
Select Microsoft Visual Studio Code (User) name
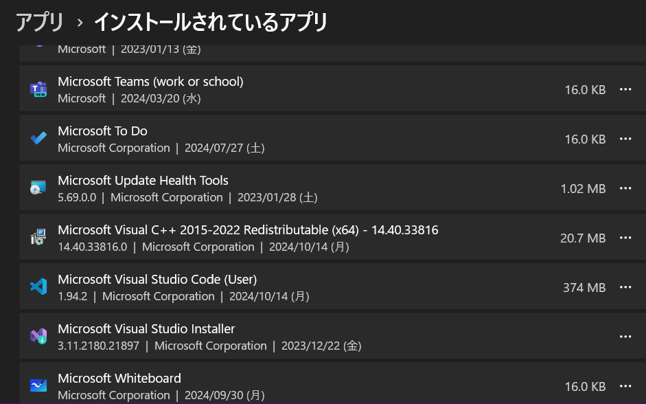click(x=157, y=280)
